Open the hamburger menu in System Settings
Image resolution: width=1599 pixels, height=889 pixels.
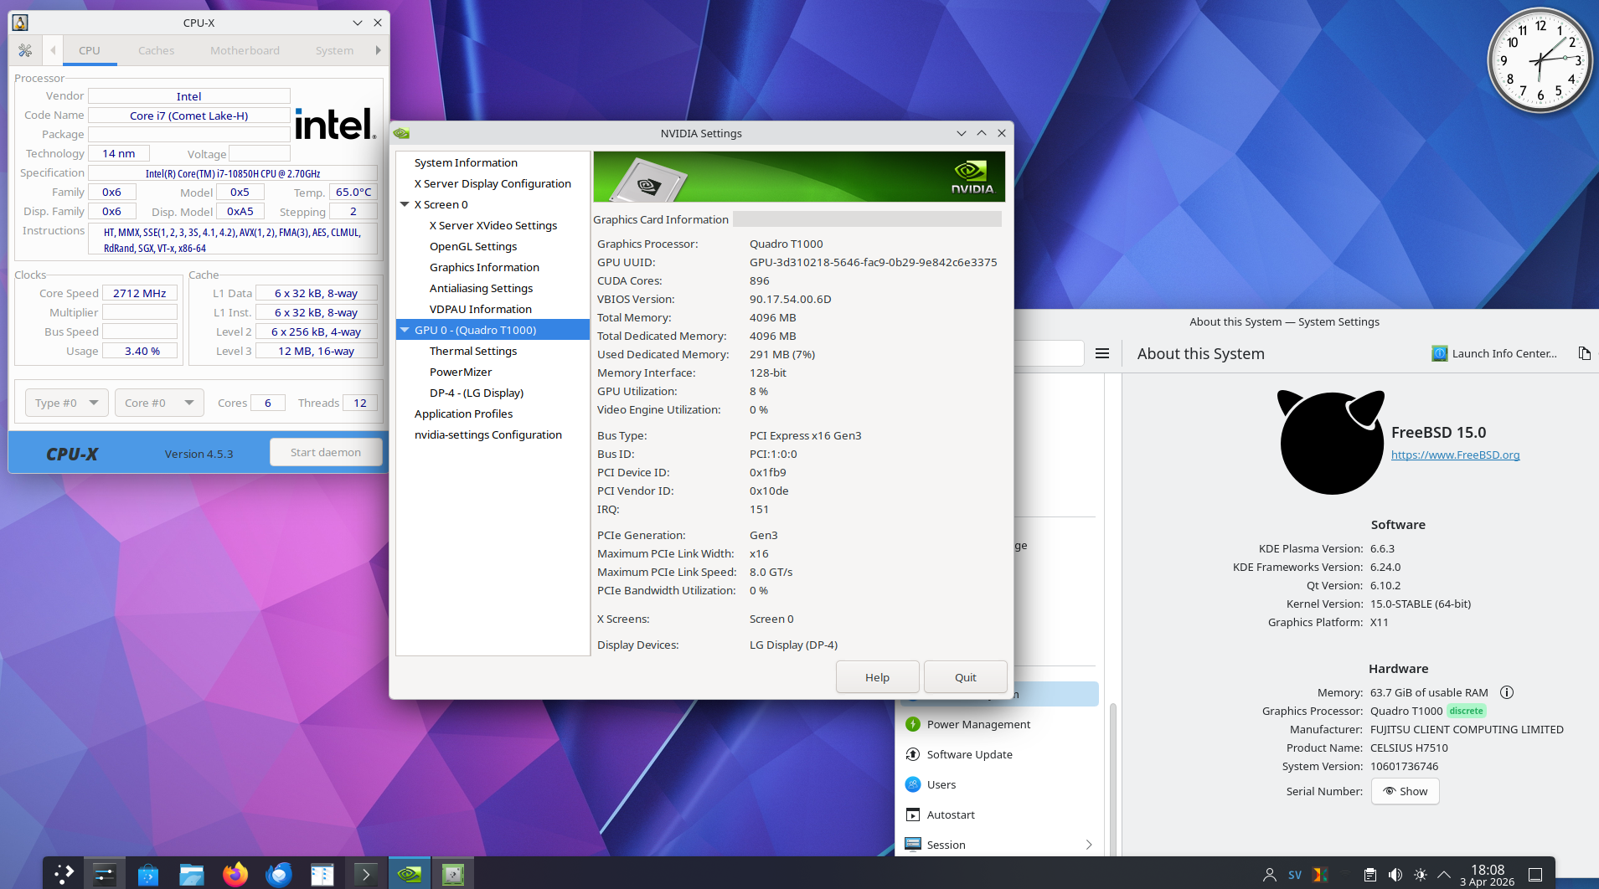(x=1102, y=354)
